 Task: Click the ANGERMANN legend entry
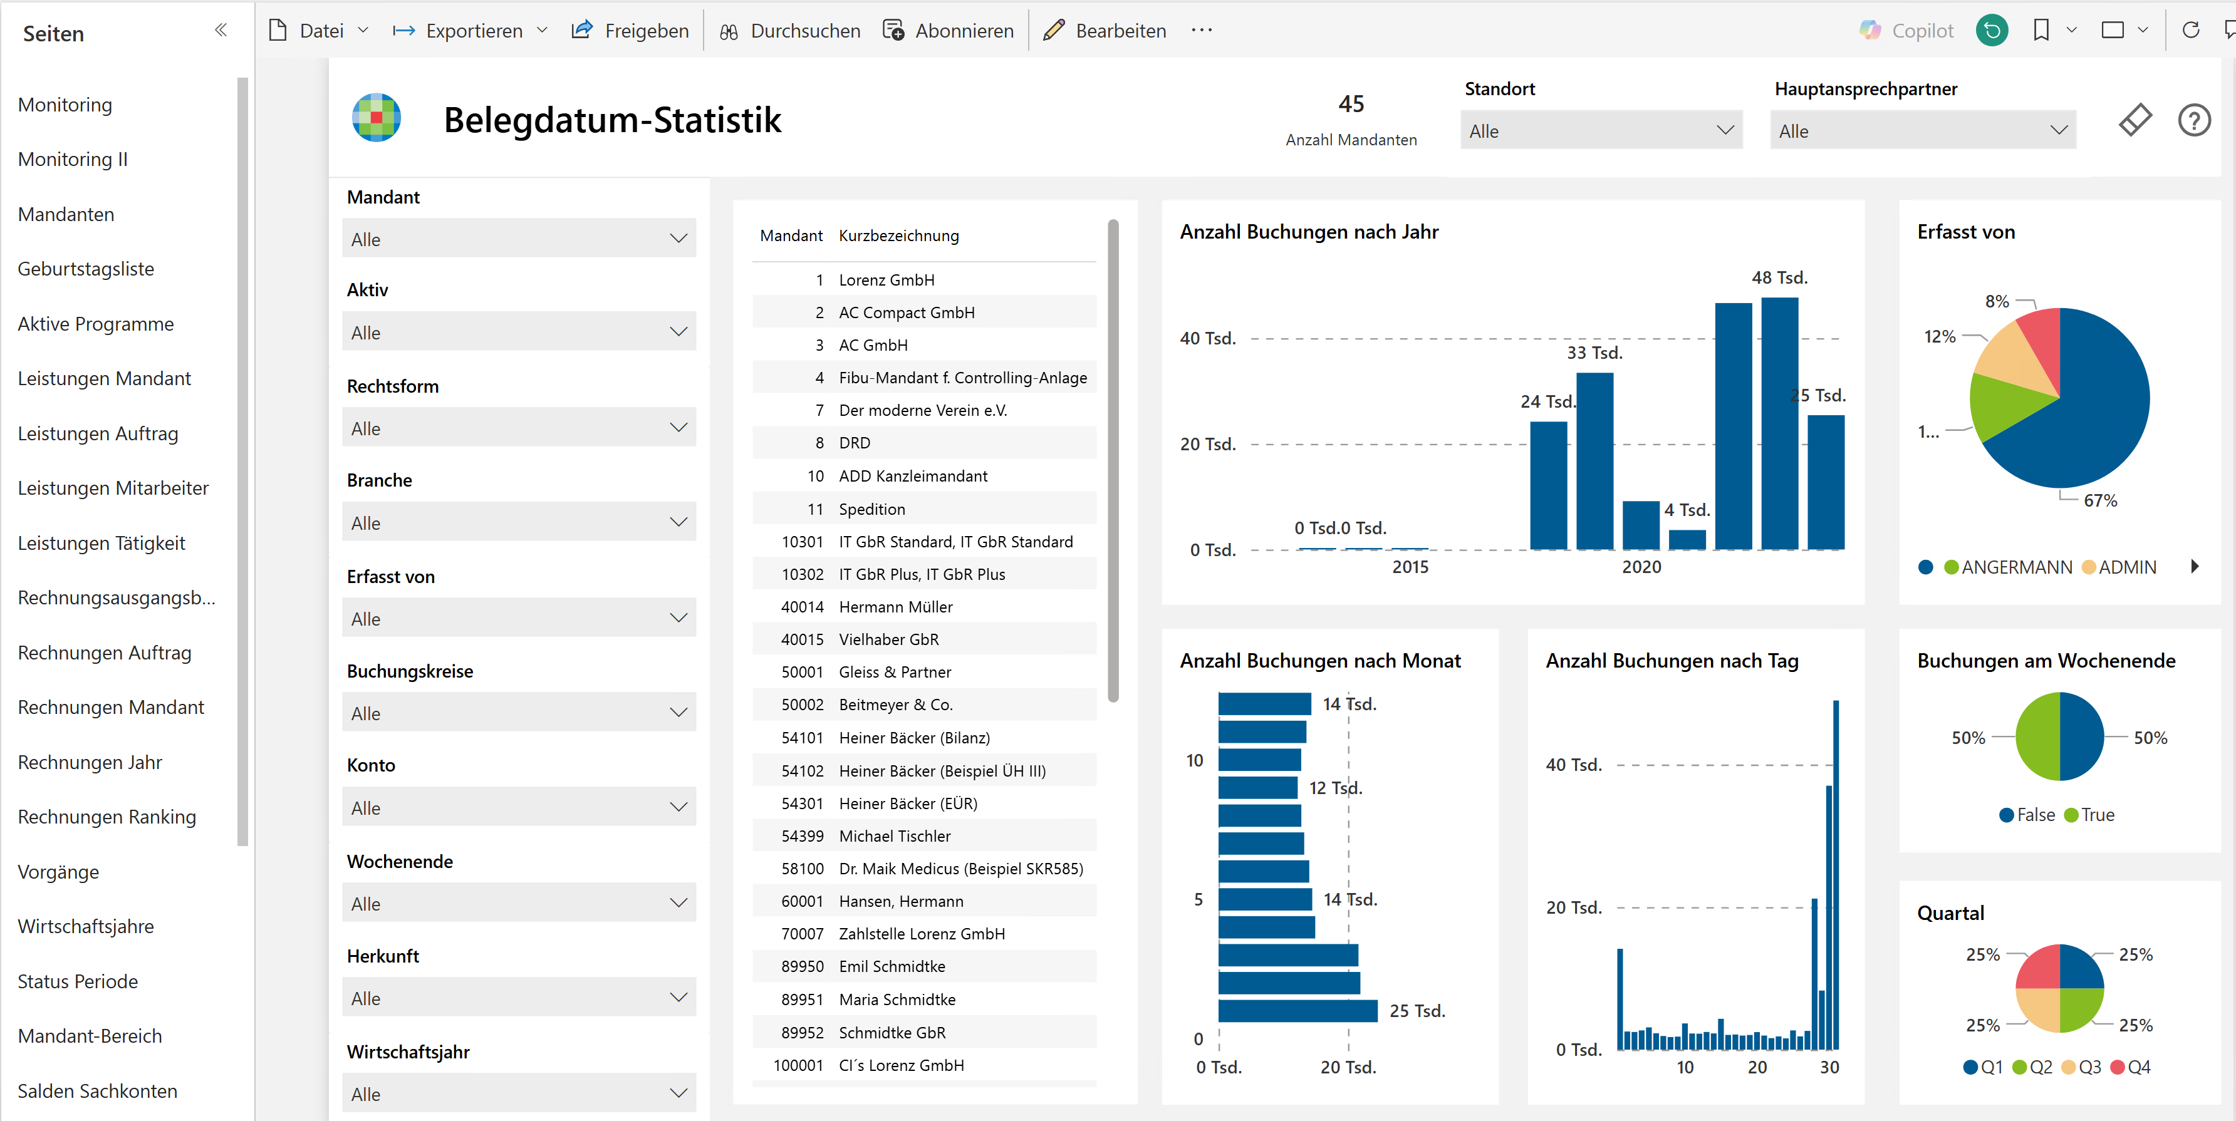point(2008,567)
